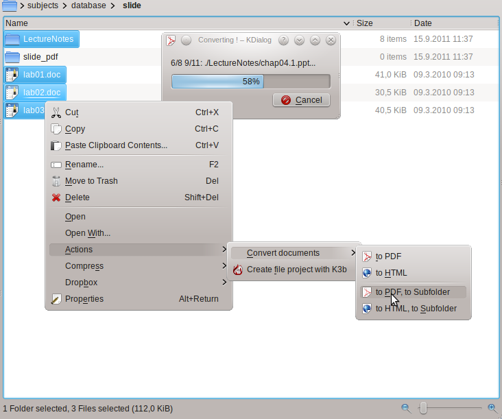Click the breadcrumb arrow before 'database'
This screenshot has height=419, width=502.
point(64,5)
